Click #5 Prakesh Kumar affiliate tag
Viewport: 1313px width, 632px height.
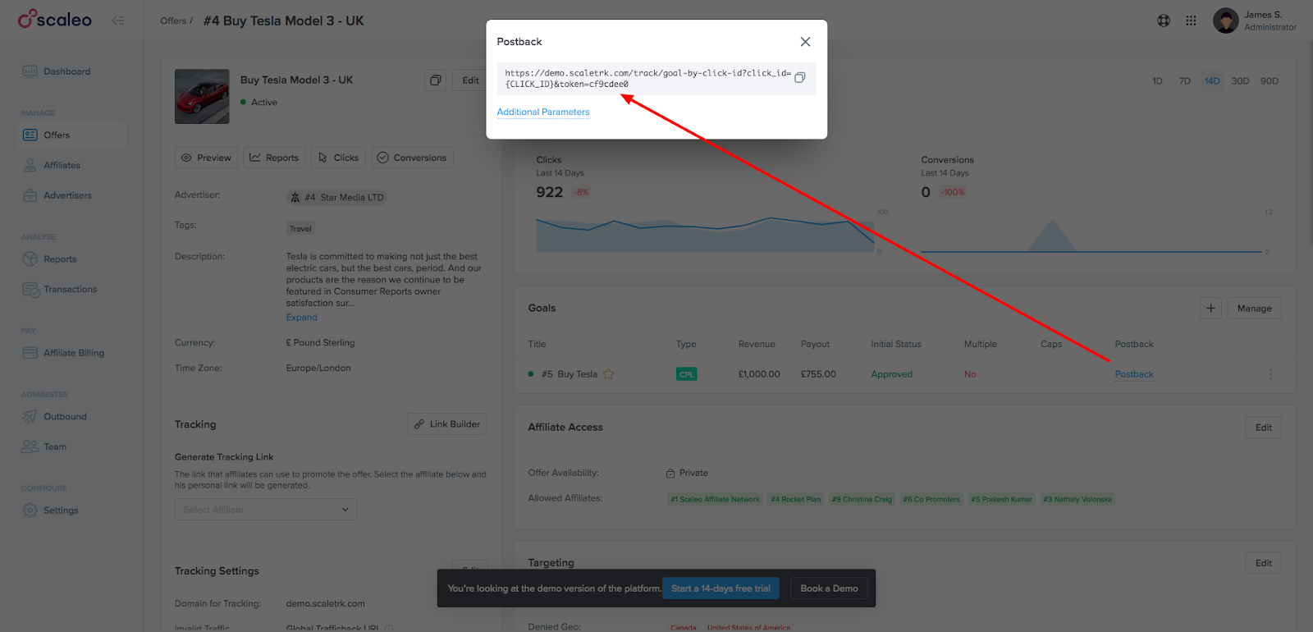tap(1001, 499)
